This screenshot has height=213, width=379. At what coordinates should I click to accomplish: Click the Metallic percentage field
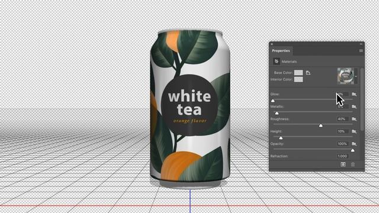tap(342, 106)
